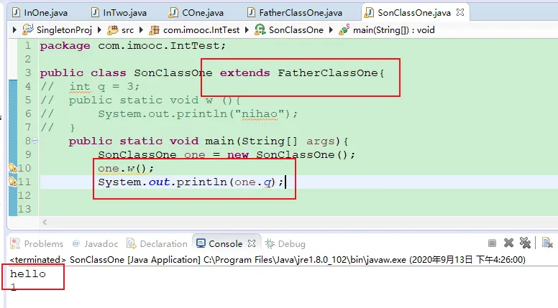Screen dimensions: 558x308
Task: Click the main method icon in breadcrumb
Action: point(344,29)
